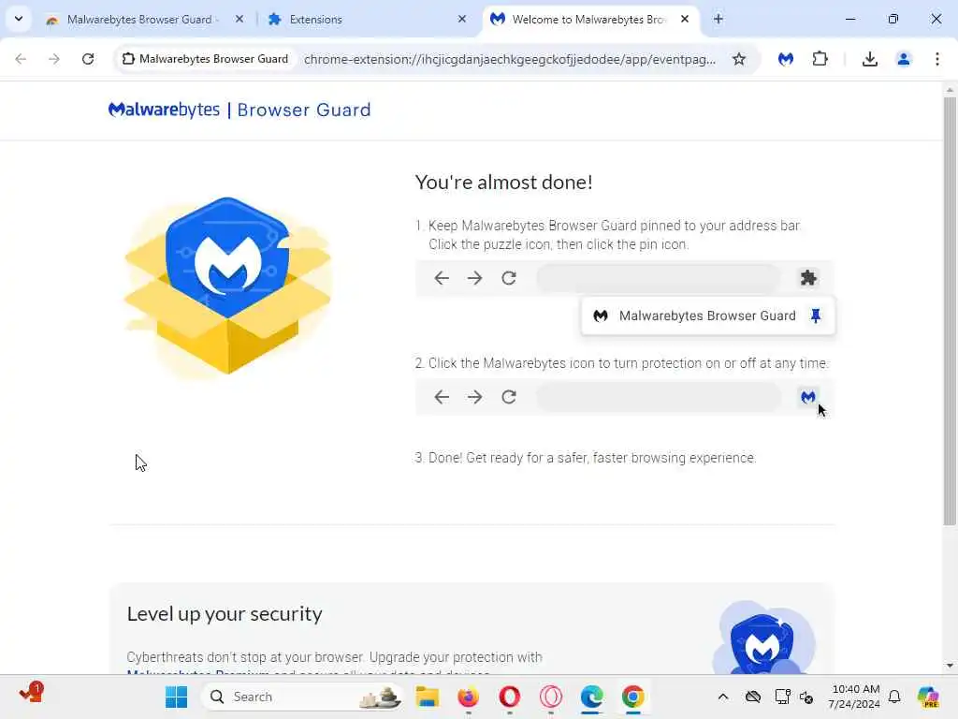The image size is (958, 719).
Task: Launch Opera from the taskbar
Action: (x=510, y=697)
